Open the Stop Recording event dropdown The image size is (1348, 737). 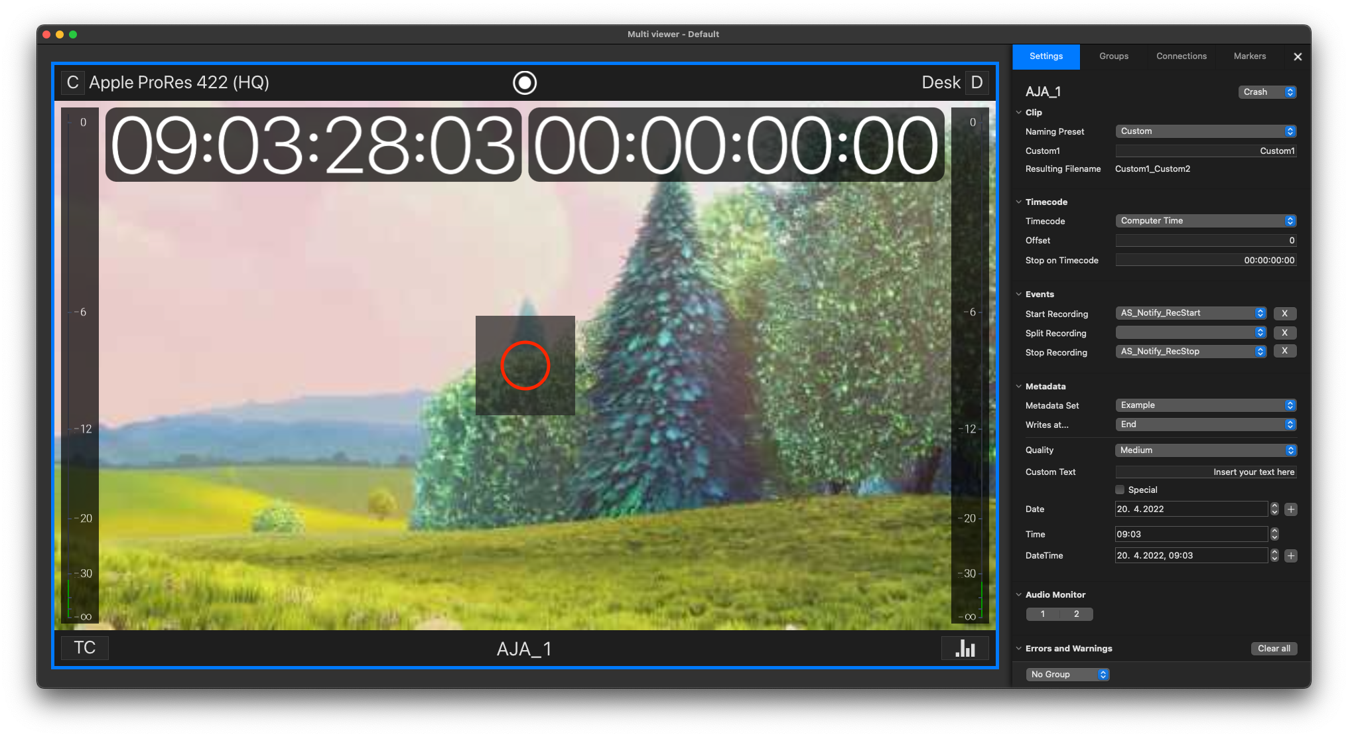coord(1191,352)
